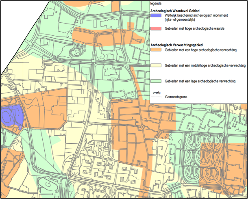The image size is (248, 199).
Task: Click the blue legally protected monument swatch
Action: (156, 15)
